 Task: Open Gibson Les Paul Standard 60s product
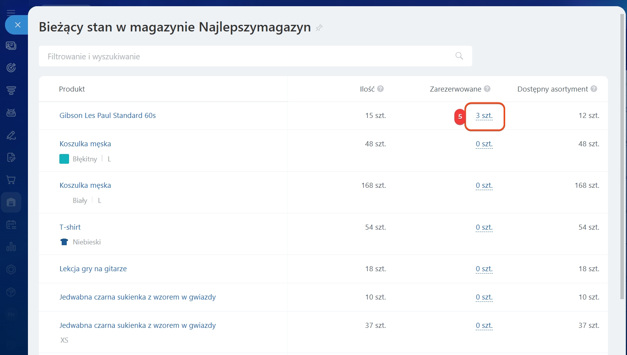tap(107, 116)
